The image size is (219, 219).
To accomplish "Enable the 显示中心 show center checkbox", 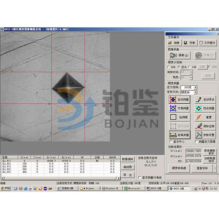I will 171,142.
